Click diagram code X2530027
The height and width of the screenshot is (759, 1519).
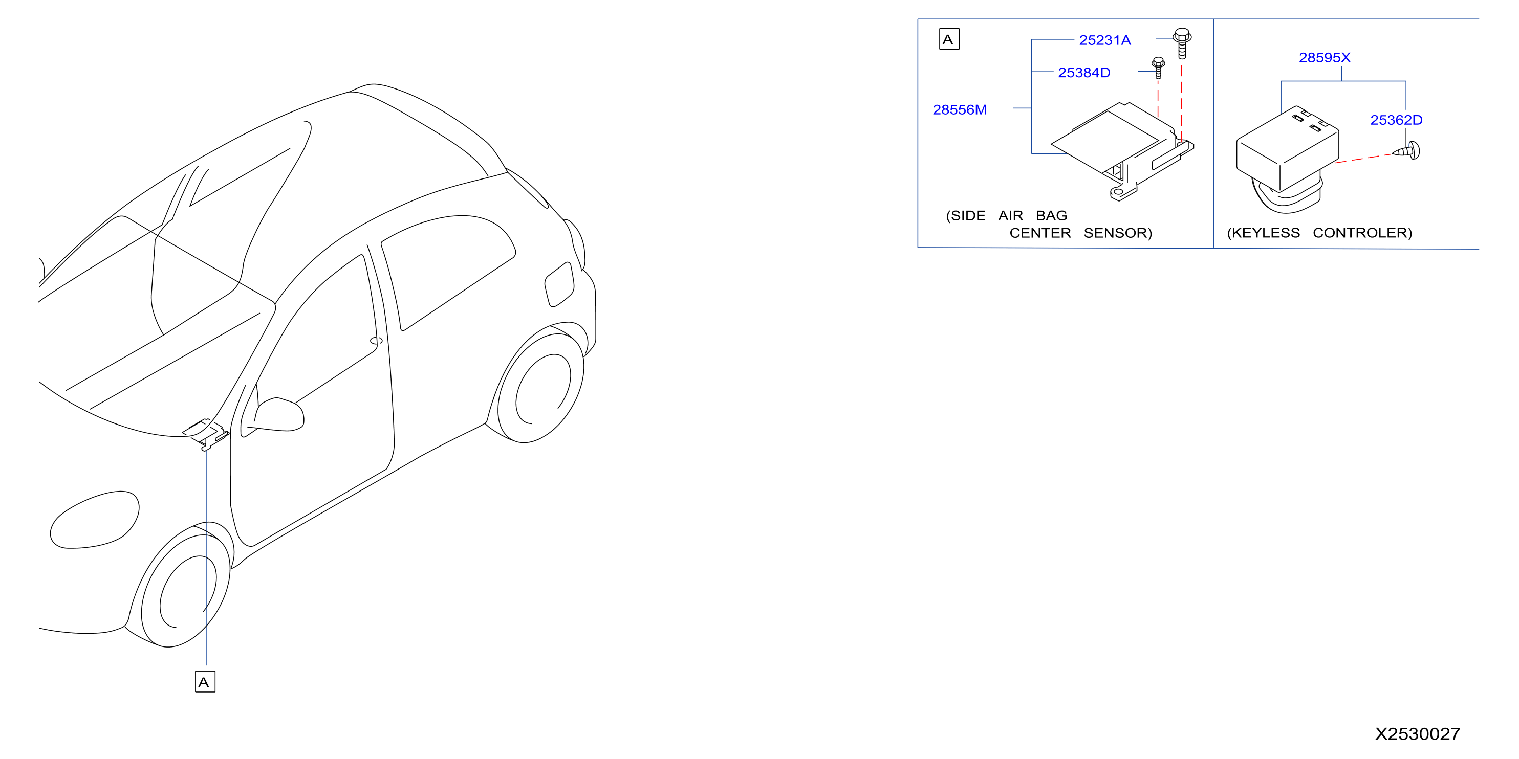(1418, 733)
